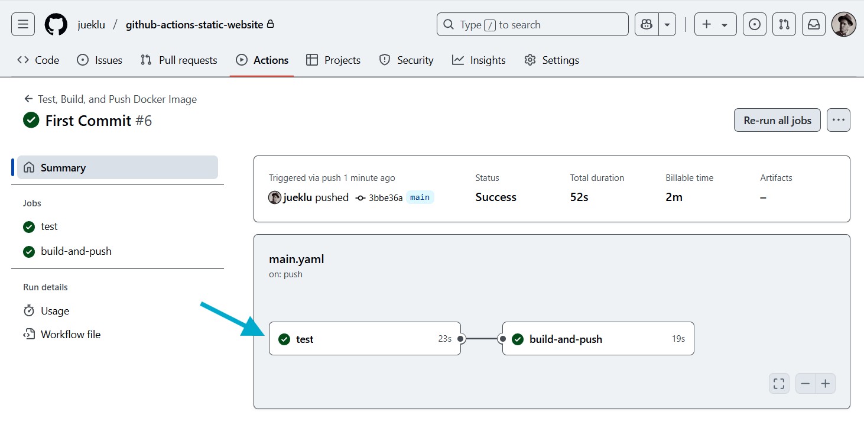The width and height of the screenshot is (864, 444).
Task: Fit workflow graph to fullscreen view
Action: tap(779, 384)
